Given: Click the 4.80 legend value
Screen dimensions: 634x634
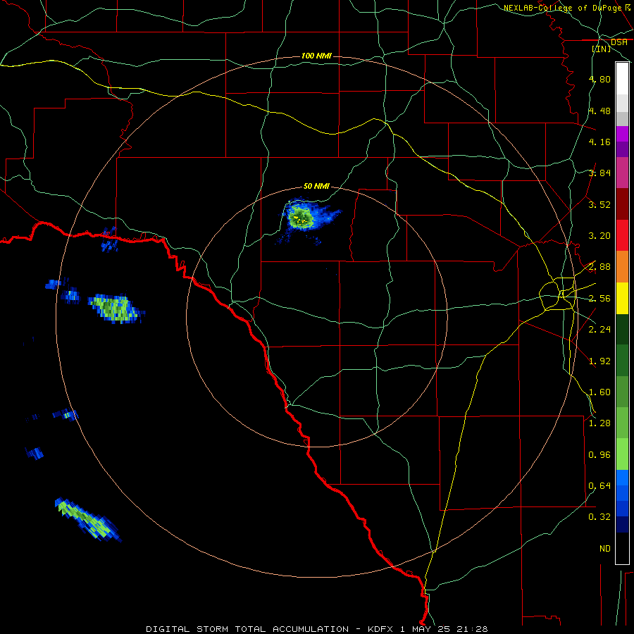Looking at the screenshot, I should (599, 79).
